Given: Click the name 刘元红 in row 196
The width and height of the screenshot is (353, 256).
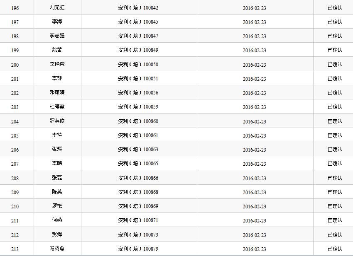Looking at the screenshot, I should 57,7.
